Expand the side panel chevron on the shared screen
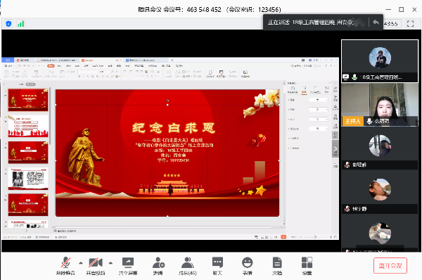 click(335, 149)
